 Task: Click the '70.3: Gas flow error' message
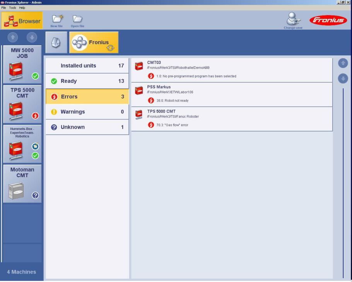click(172, 125)
